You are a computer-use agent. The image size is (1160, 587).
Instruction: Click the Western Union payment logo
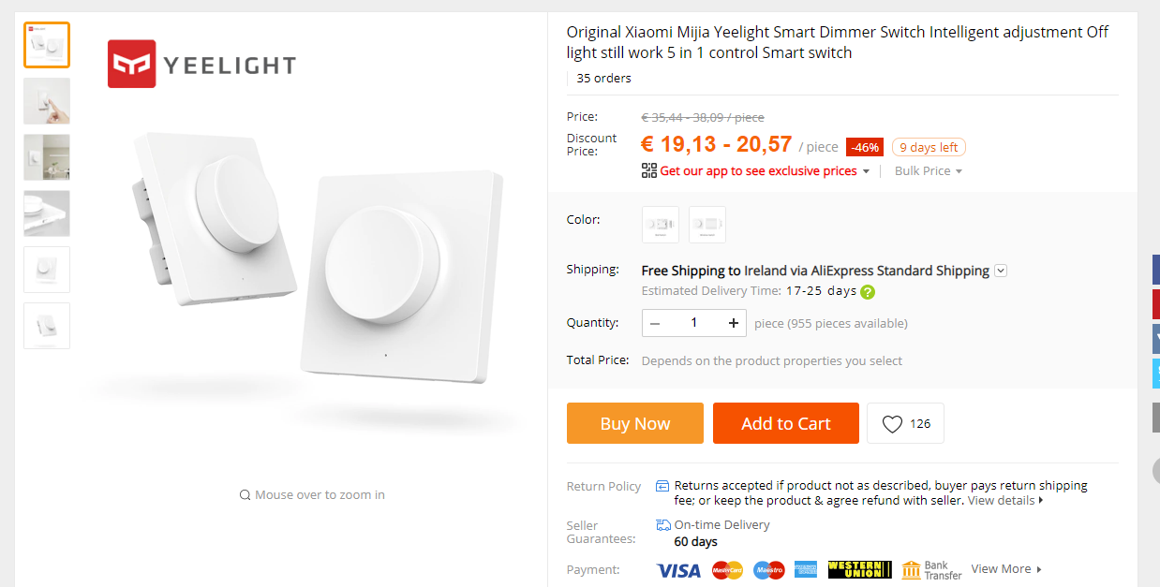pyautogui.click(x=859, y=569)
